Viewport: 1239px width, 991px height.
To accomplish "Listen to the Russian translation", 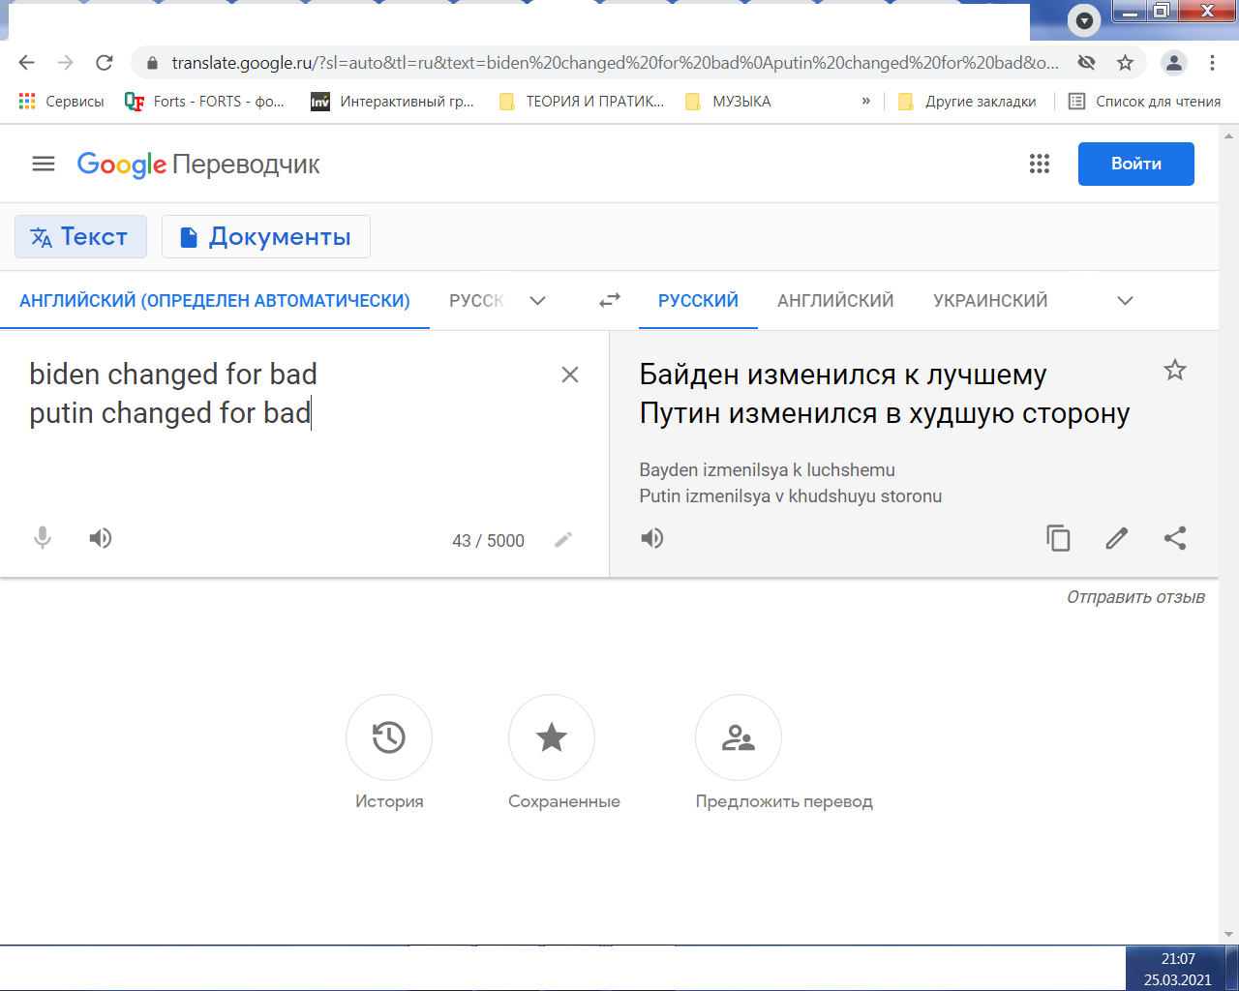I will [x=652, y=538].
